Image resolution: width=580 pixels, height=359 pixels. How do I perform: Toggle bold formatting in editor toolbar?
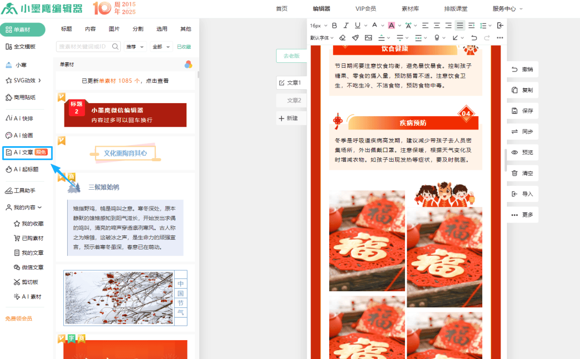[x=335, y=25]
